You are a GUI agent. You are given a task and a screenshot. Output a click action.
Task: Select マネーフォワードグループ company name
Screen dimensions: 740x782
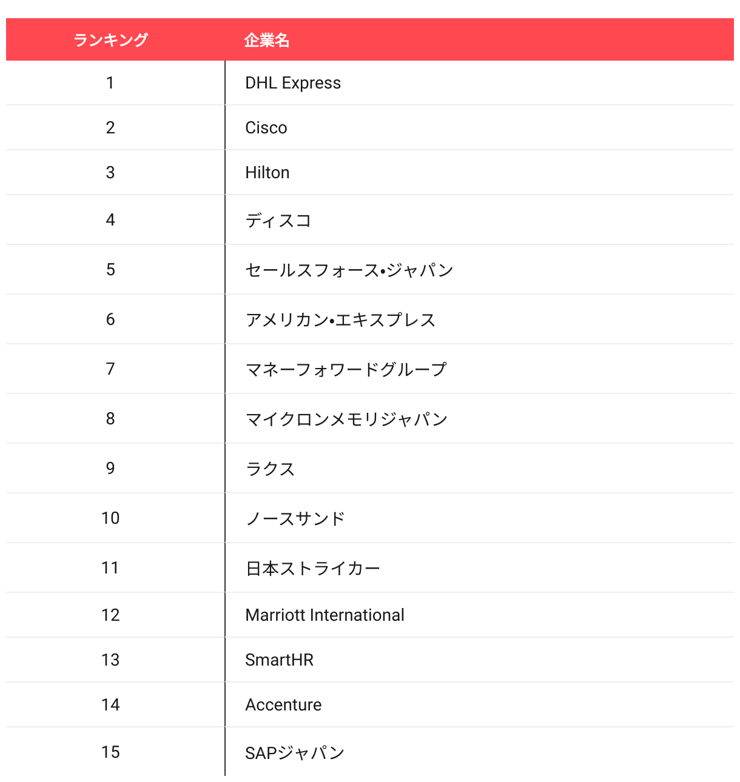(x=346, y=369)
